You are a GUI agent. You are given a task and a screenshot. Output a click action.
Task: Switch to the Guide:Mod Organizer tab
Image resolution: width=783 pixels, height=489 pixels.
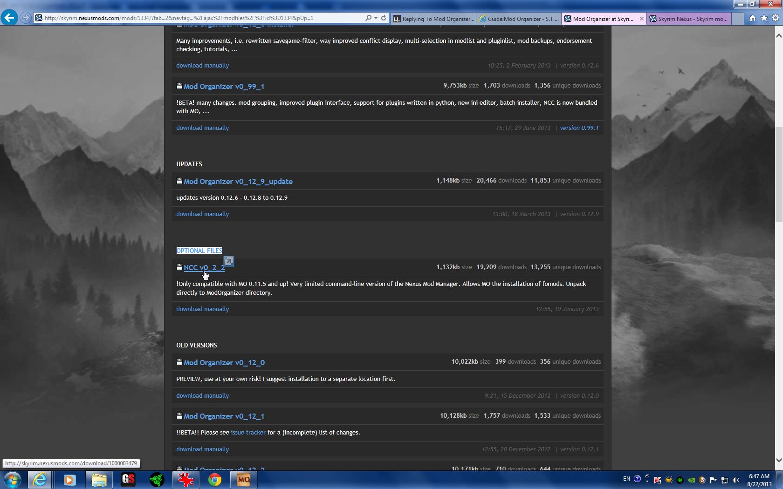click(x=519, y=19)
